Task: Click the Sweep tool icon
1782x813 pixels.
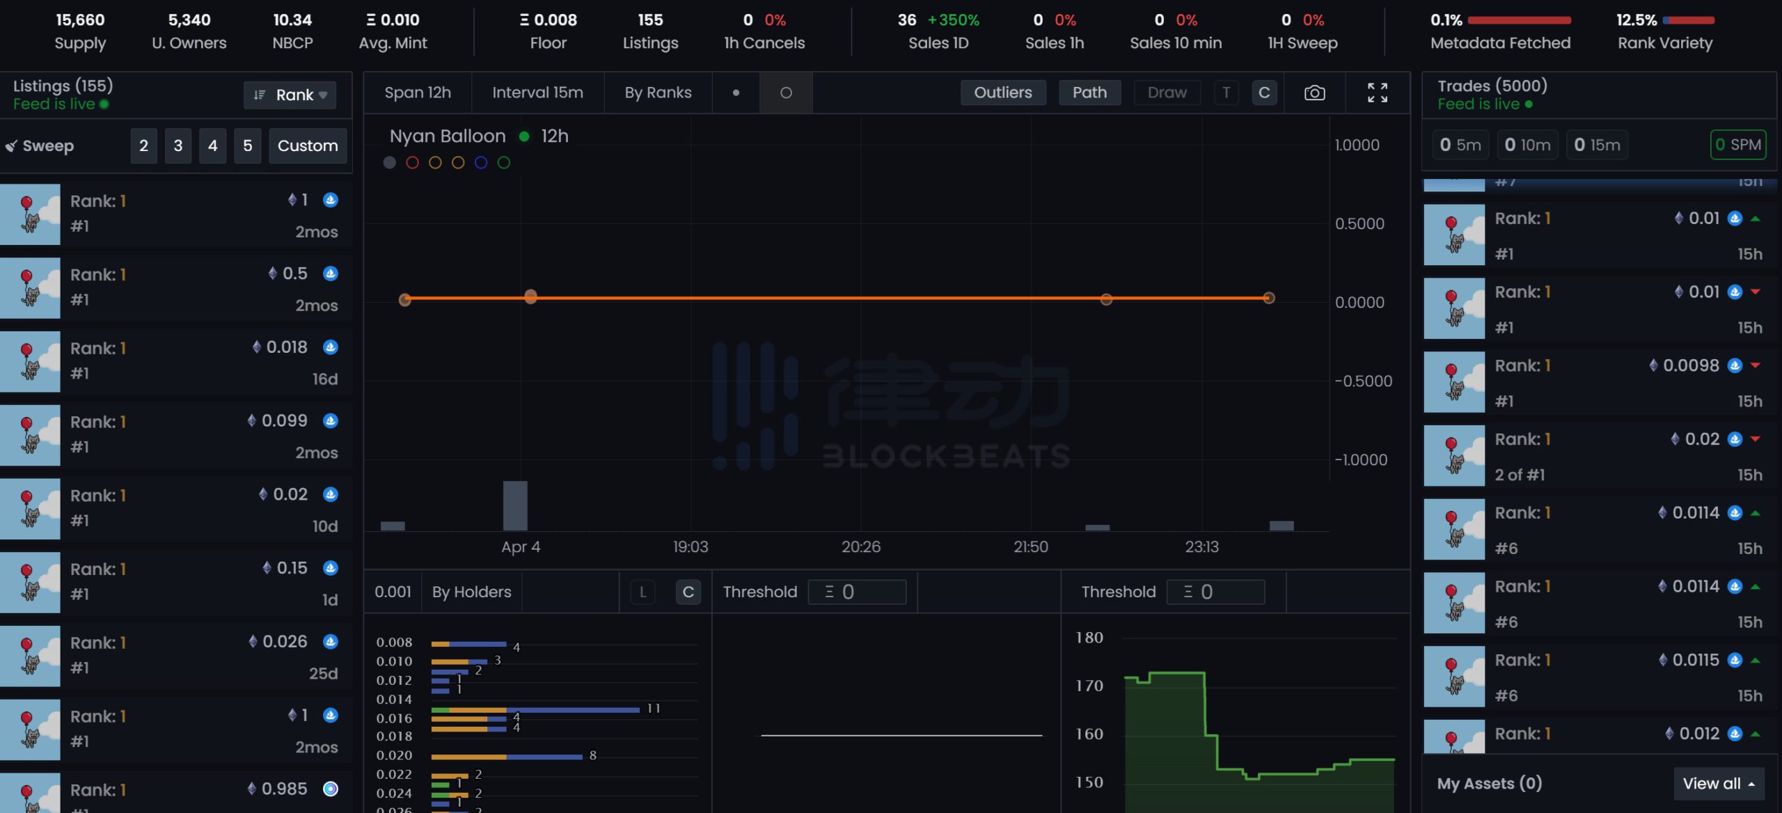Action: point(11,145)
